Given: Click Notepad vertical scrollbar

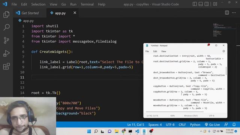Looking at the screenshot, I should [x=226, y=71].
